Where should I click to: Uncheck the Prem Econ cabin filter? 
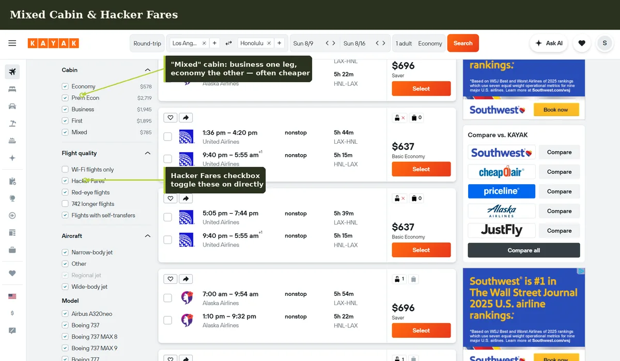65,98
